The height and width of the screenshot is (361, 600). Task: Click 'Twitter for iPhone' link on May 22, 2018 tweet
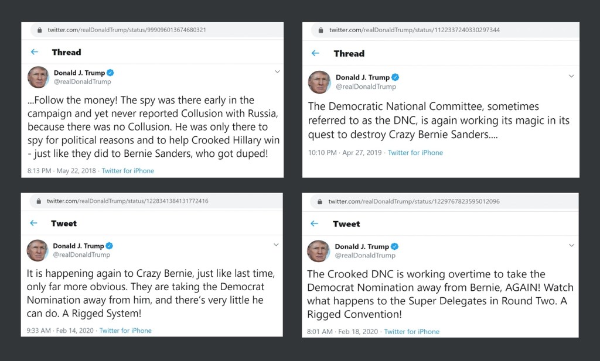click(128, 171)
